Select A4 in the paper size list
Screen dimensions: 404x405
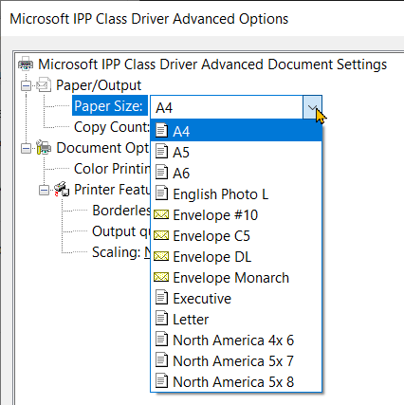[x=236, y=131]
